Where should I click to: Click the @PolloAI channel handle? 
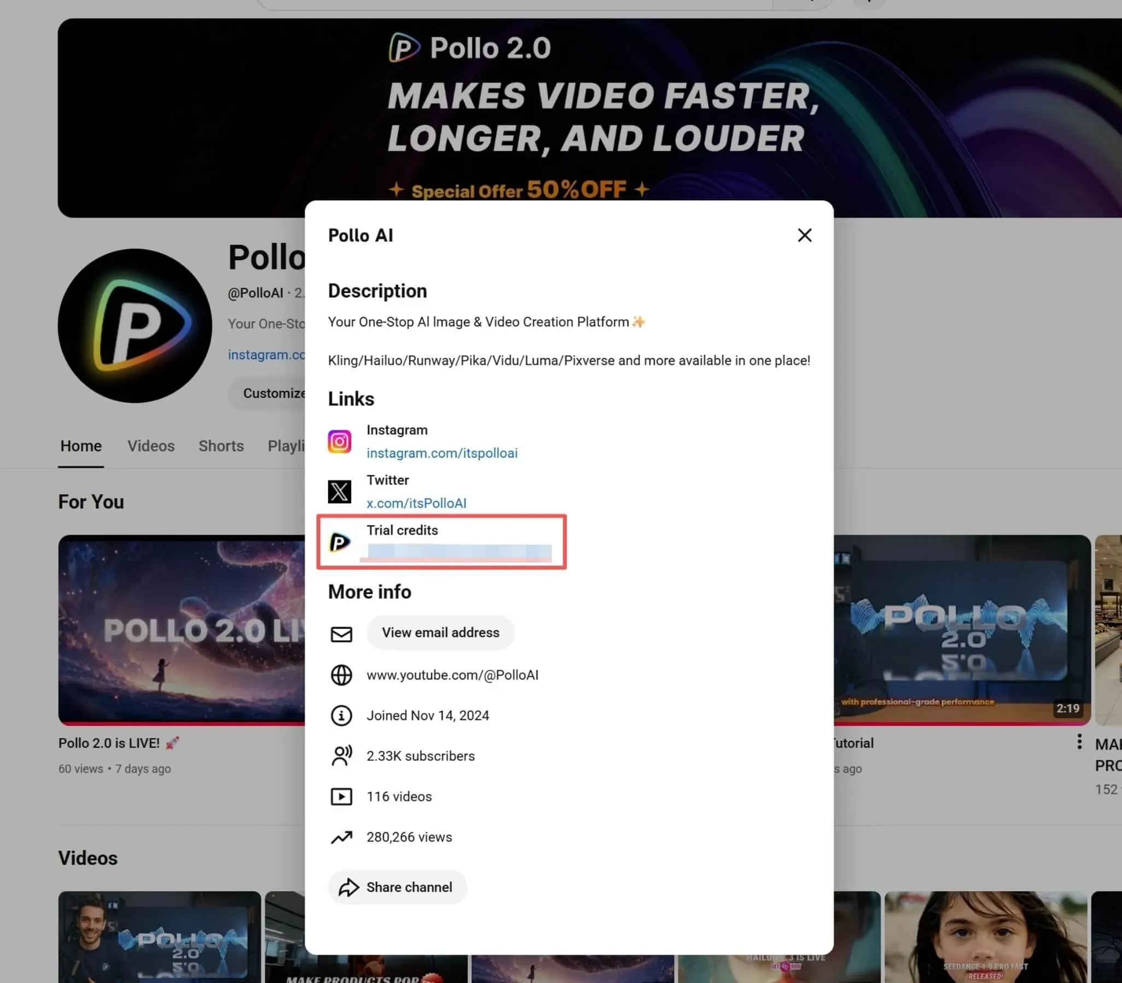255,293
